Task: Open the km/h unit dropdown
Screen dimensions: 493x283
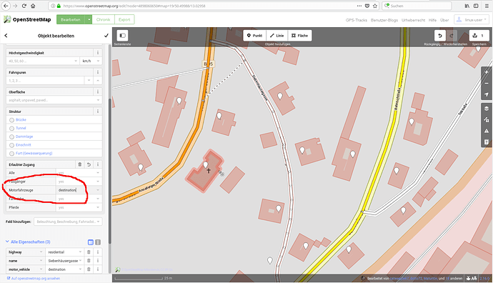Action: click(98, 61)
